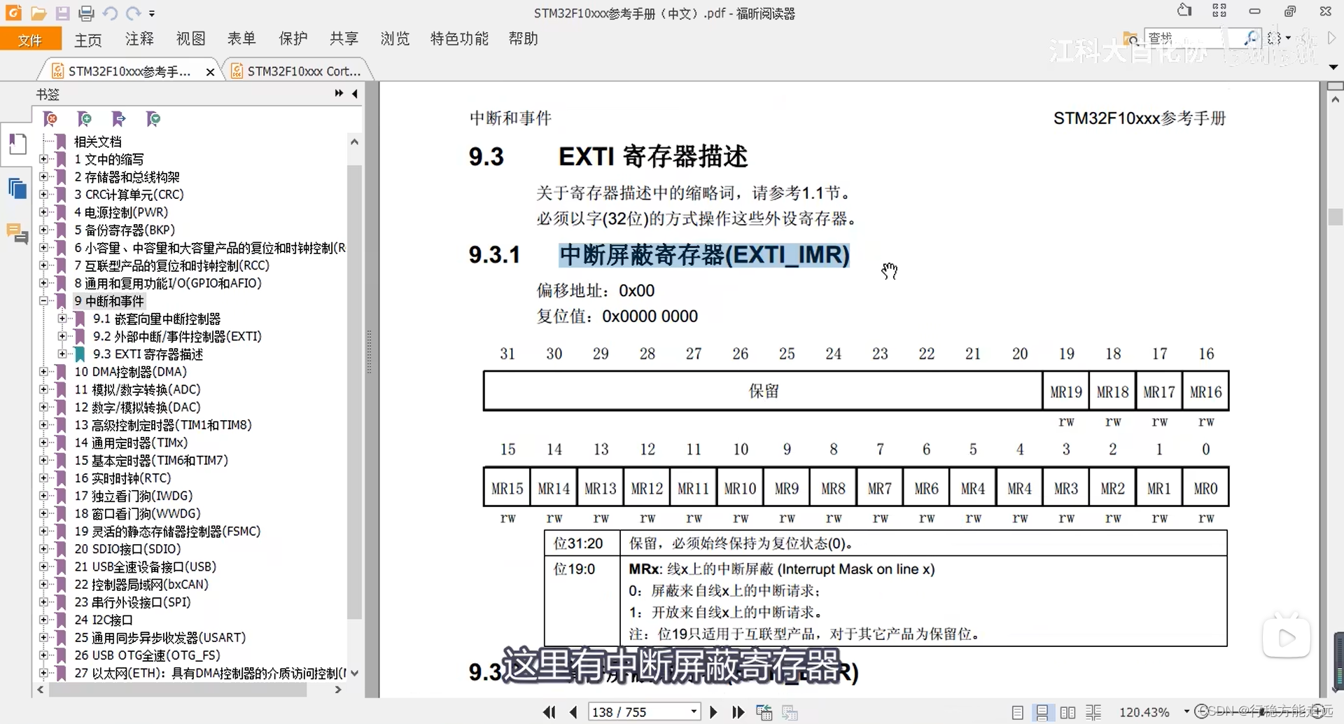The width and height of the screenshot is (1344, 724).
Task: Click the magnifier search button in find box
Action: pos(1251,37)
